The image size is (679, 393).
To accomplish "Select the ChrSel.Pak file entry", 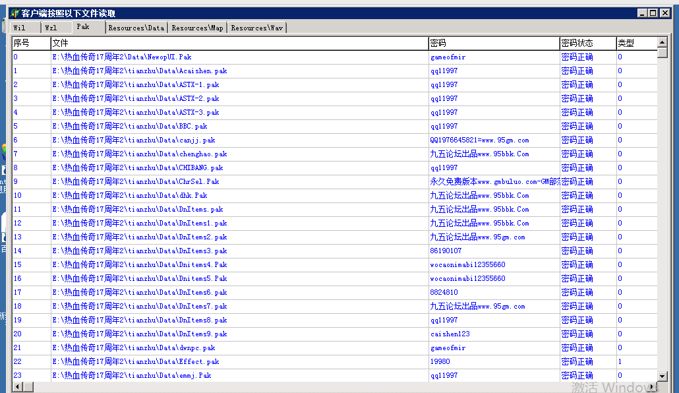I will 136,182.
